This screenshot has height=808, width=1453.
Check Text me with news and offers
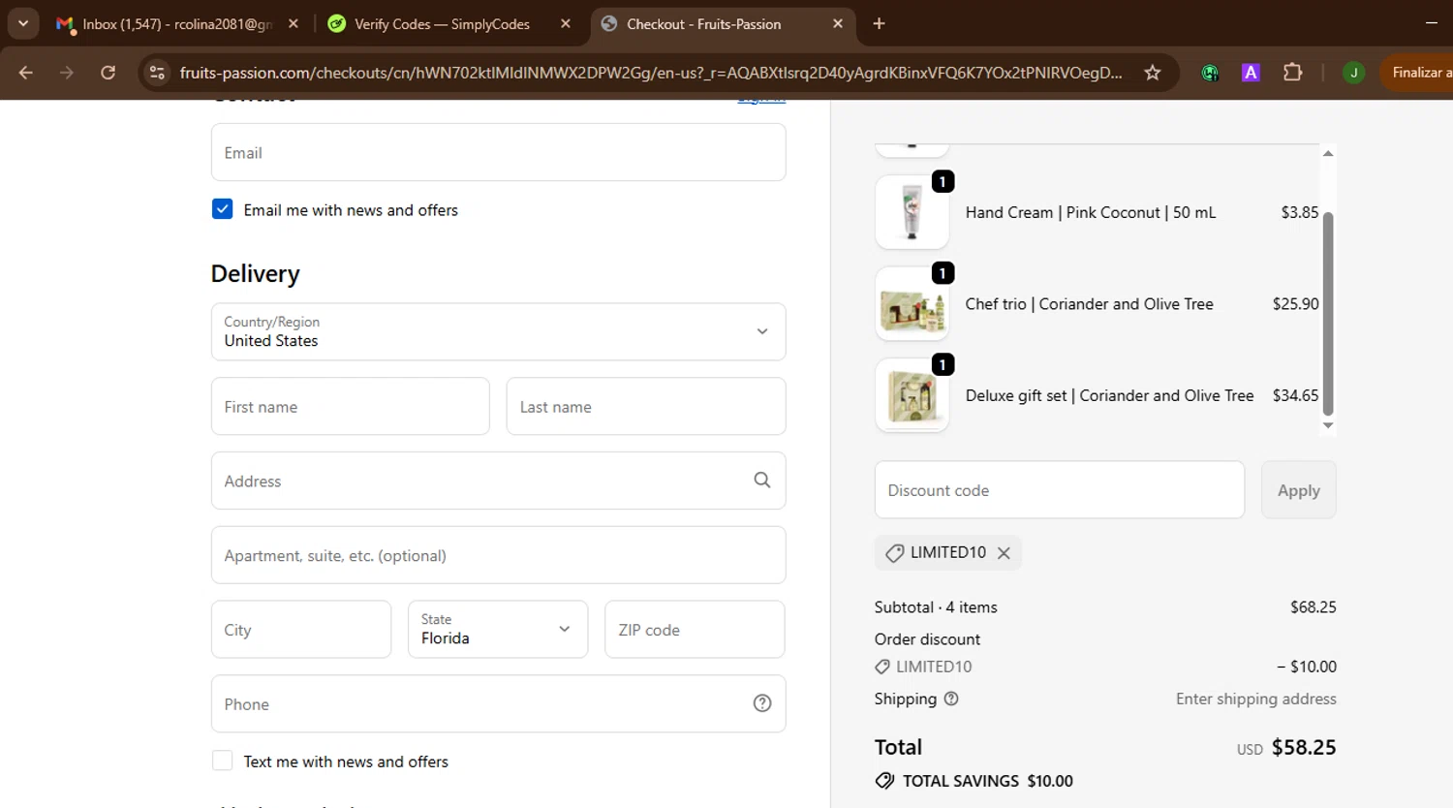click(x=223, y=761)
